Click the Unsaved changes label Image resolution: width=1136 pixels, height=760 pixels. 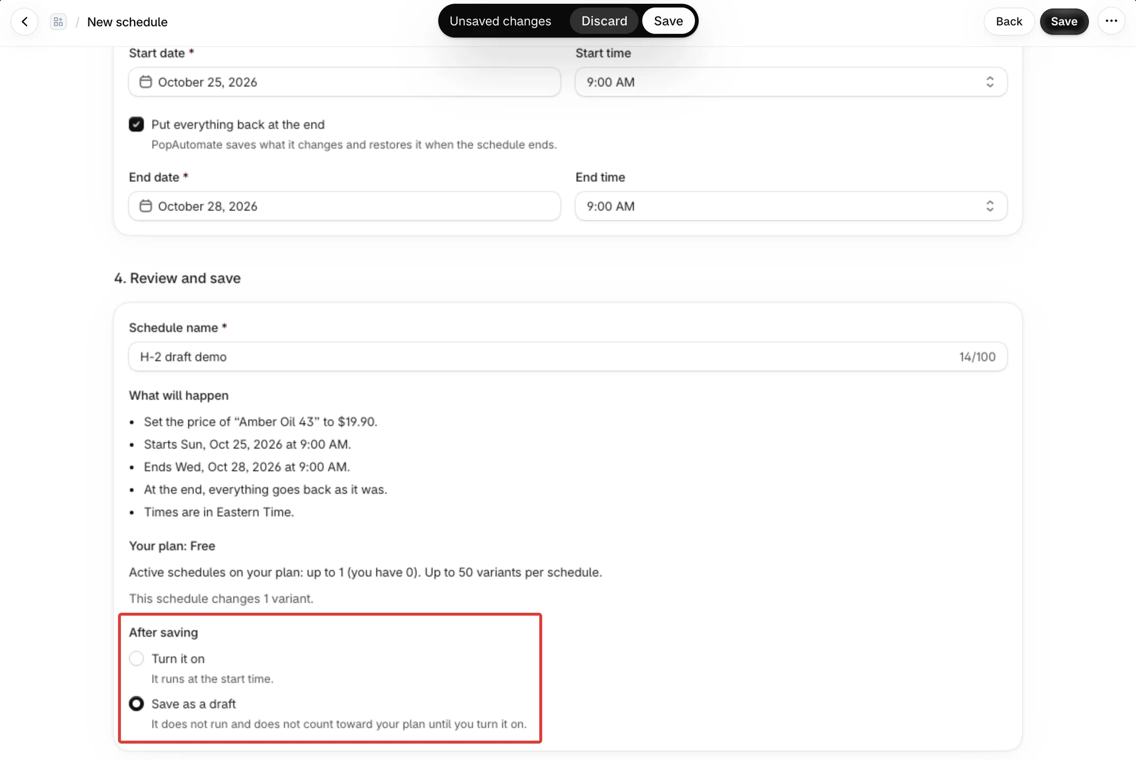click(x=500, y=21)
